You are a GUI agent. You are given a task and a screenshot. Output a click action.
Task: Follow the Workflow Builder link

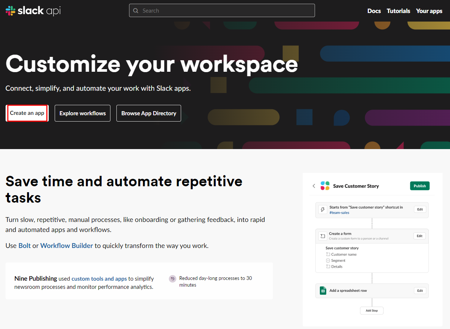pyautogui.click(x=67, y=246)
